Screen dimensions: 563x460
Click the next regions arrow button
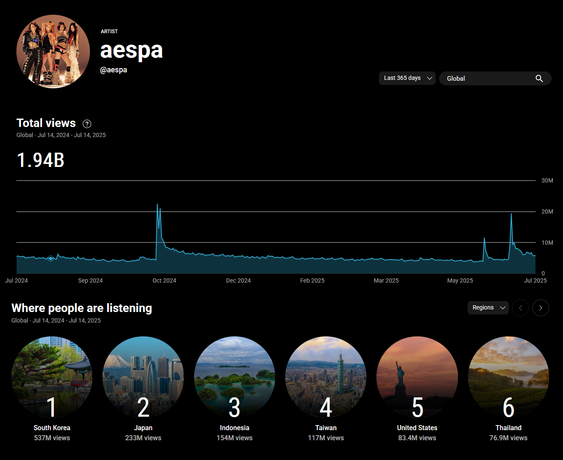(541, 308)
